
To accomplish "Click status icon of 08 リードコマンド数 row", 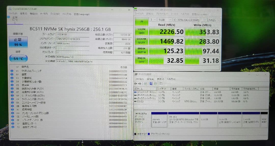I will 12,96.
